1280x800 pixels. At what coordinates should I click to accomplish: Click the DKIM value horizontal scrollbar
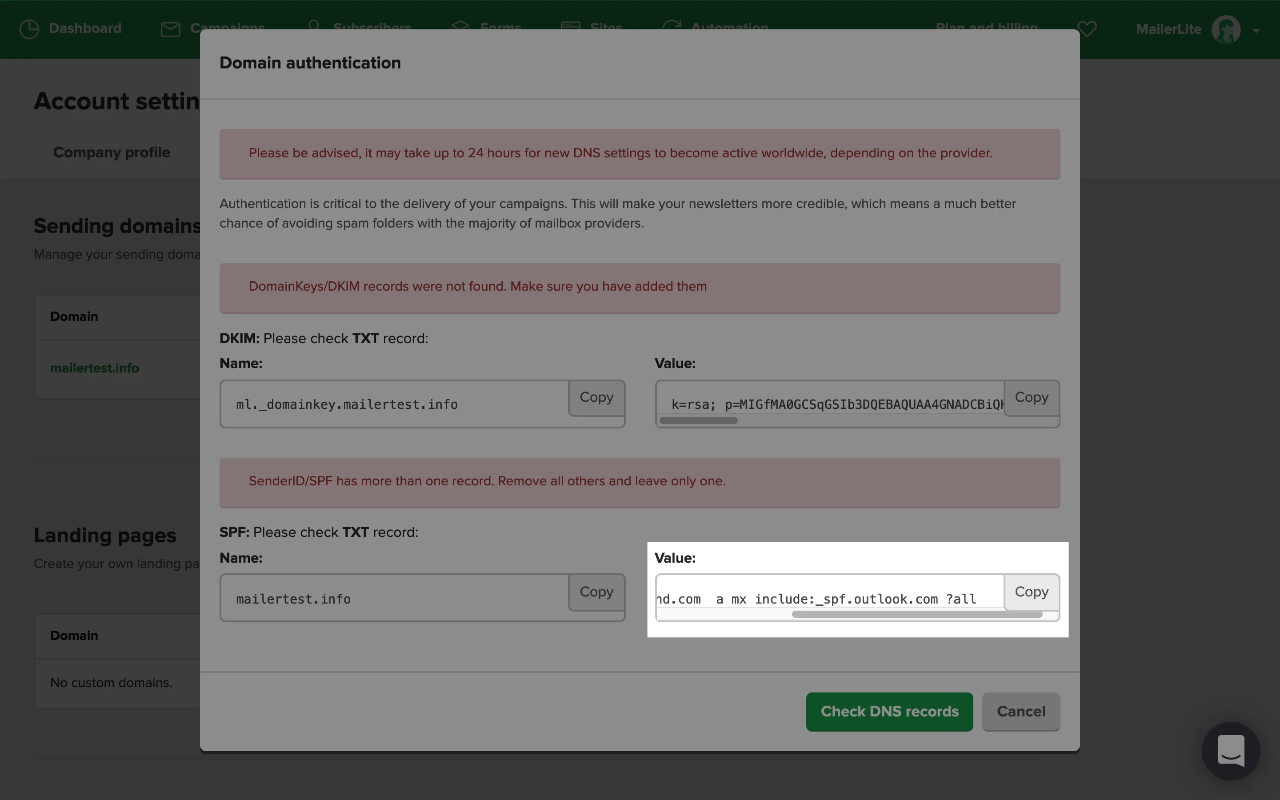698,420
